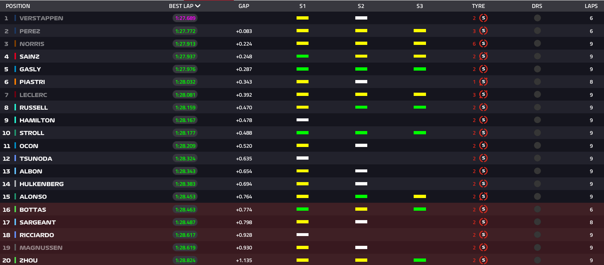Select driver name PEREZ
The width and height of the screenshot is (604, 265).
[30, 31]
